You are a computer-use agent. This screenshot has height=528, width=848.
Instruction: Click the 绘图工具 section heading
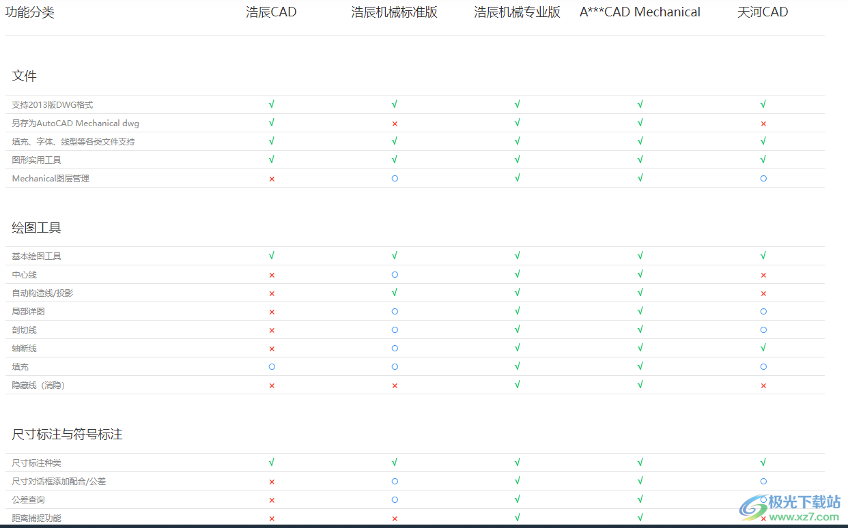pos(37,228)
